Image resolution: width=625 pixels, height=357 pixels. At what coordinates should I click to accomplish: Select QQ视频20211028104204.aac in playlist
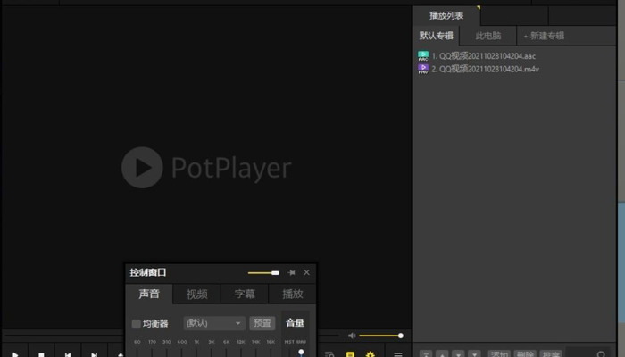[485, 55]
